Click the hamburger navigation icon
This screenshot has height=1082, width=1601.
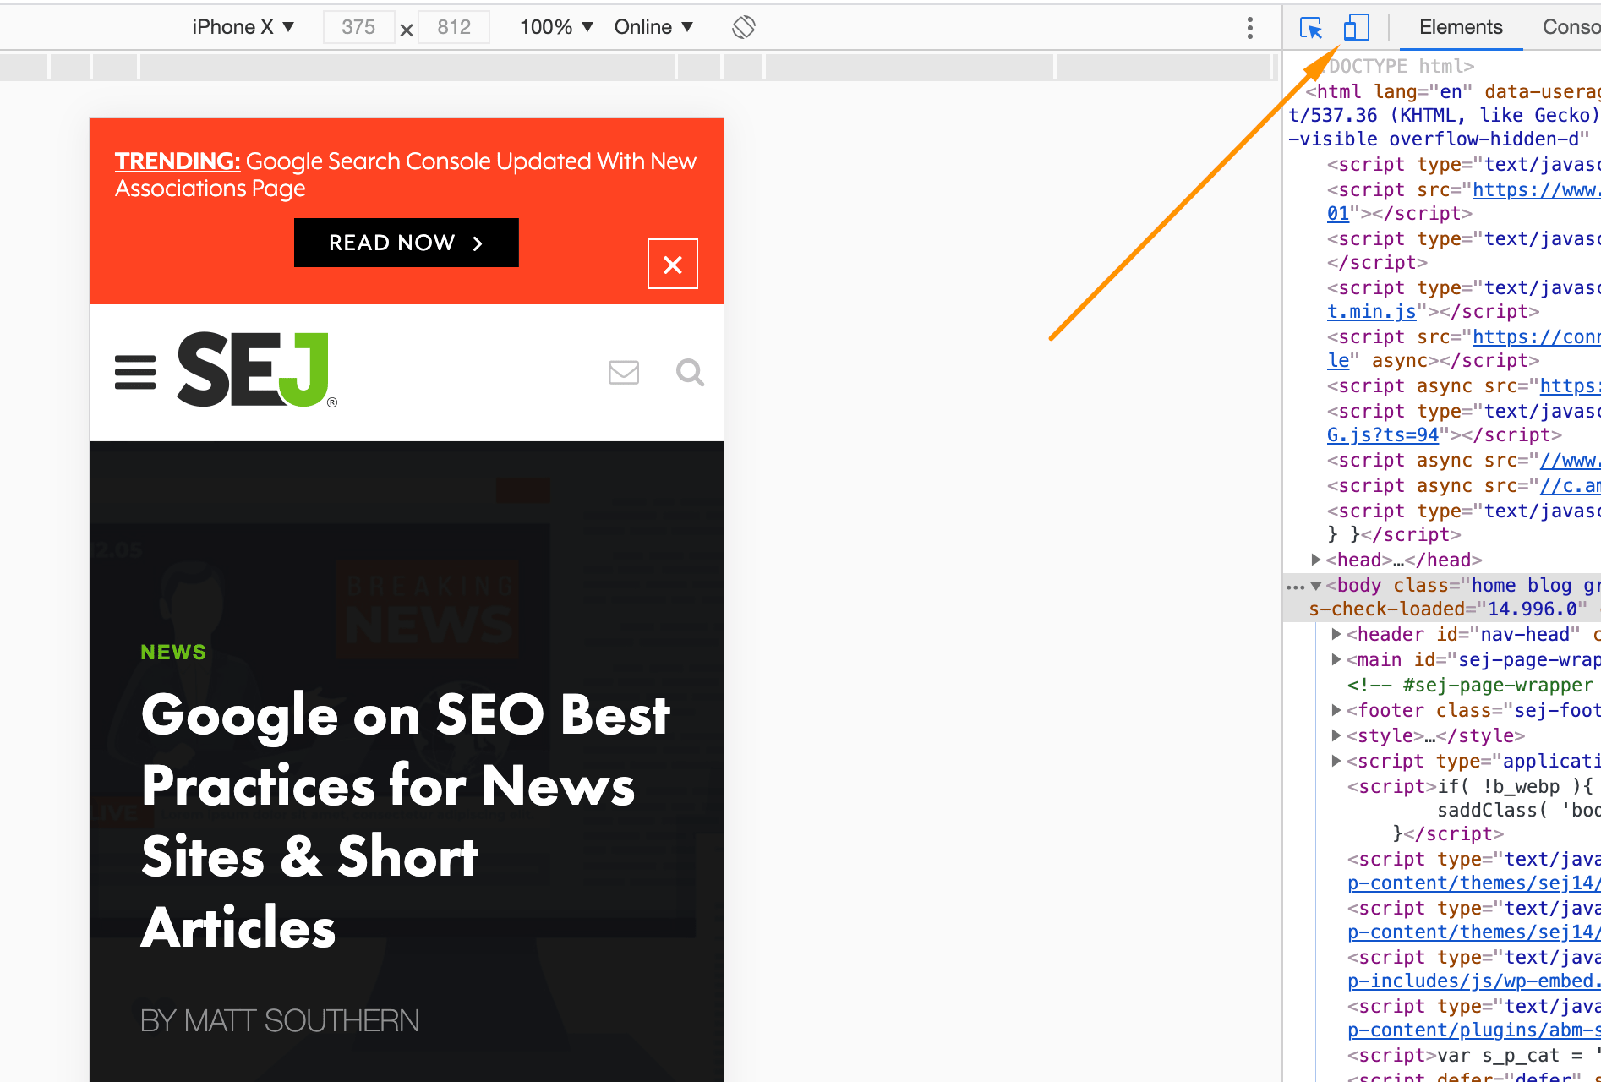(134, 372)
